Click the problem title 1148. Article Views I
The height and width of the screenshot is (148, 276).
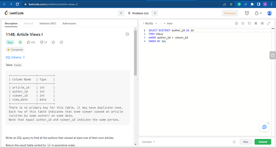pyautogui.click(x=24, y=35)
